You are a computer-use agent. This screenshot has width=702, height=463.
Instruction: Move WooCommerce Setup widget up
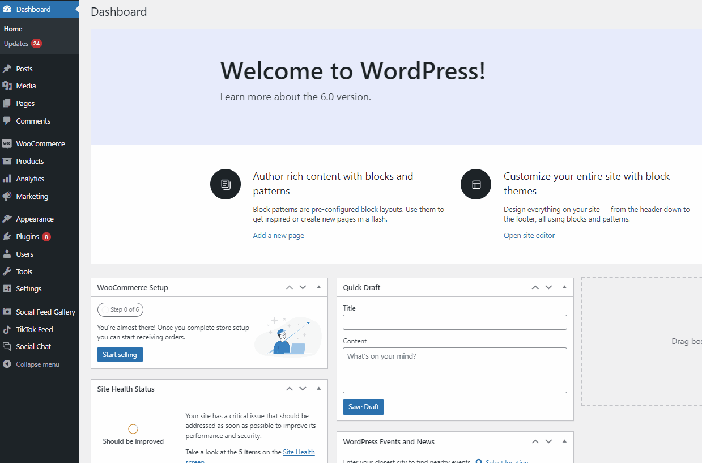point(290,287)
